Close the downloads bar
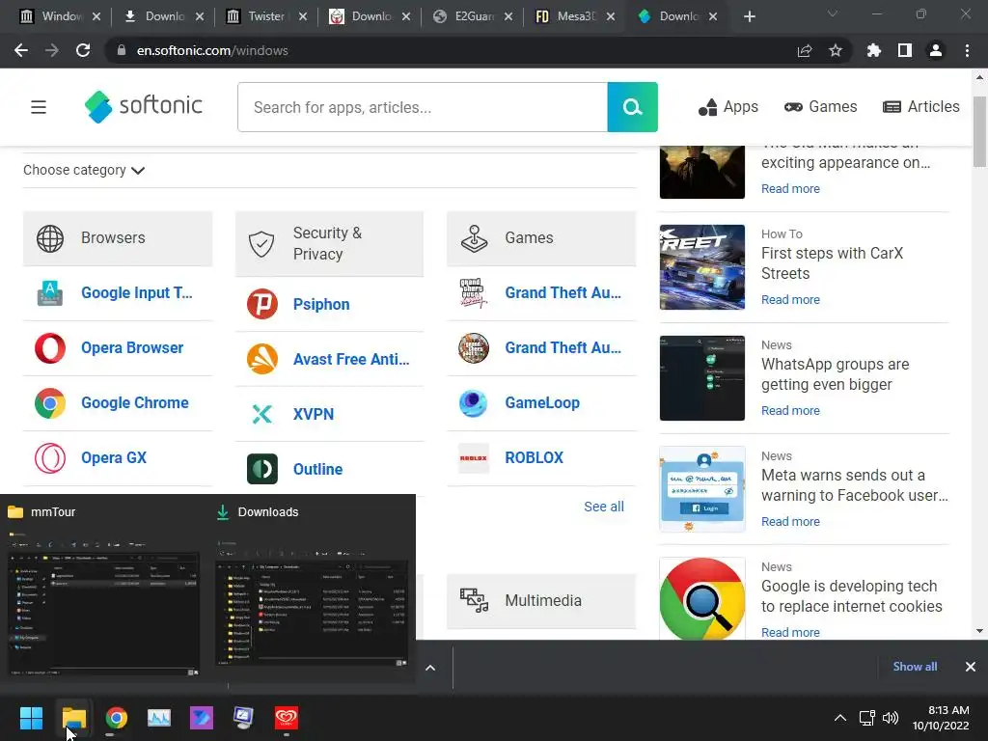 click(x=971, y=667)
